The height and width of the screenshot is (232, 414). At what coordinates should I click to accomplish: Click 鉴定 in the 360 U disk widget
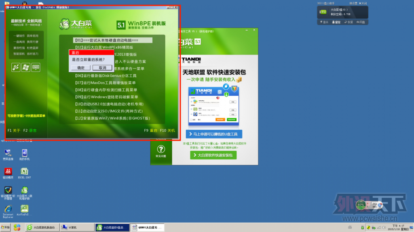tap(336, 22)
